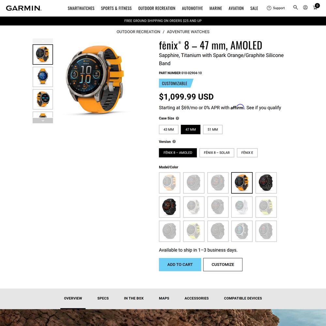This screenshot has width=326, height=326.
Task: Open the search magnifier icon
Action: [x=295, y=7]
